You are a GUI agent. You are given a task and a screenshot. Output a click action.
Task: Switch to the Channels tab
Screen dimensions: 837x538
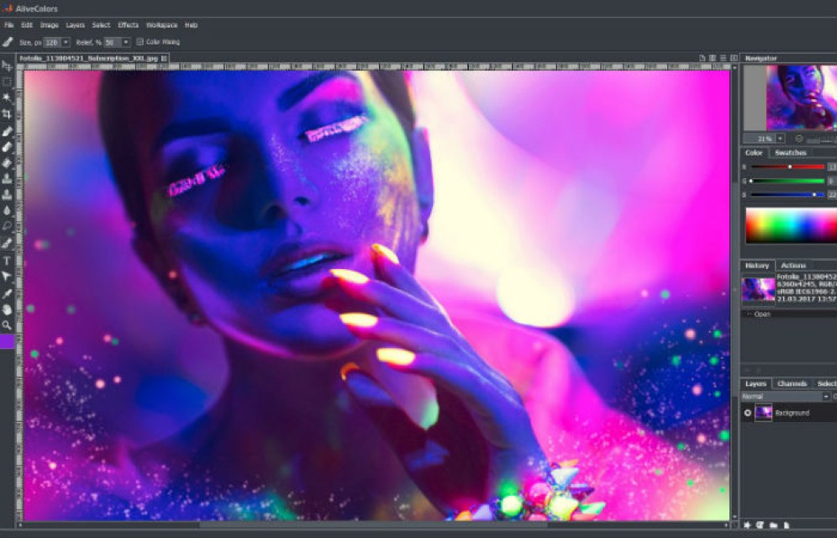793,382
